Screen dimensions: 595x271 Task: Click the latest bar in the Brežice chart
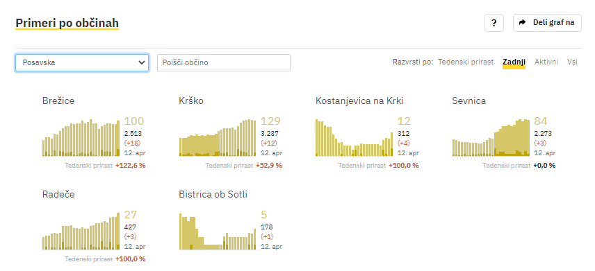click(118, 138)
